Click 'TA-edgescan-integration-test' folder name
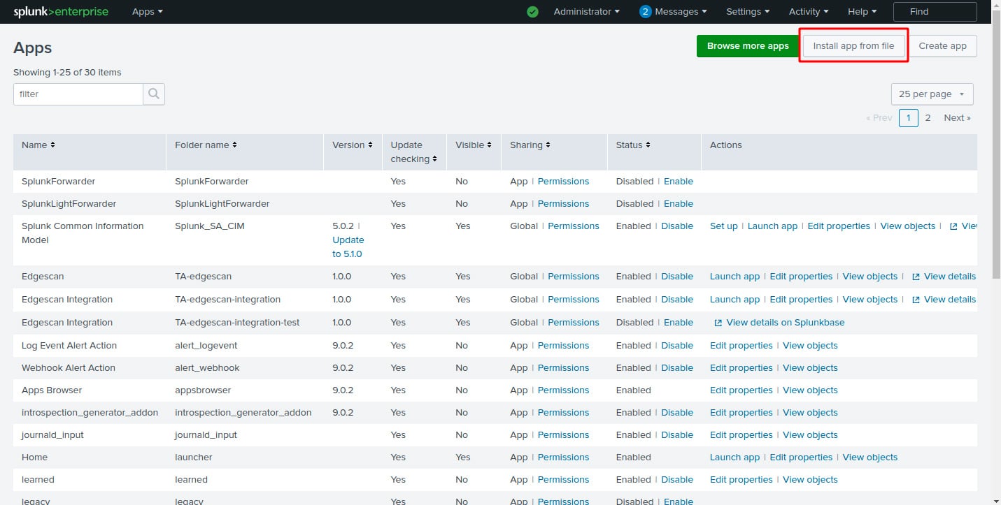1001x505 pixels. pyautogui.click(x=237, y=323)
